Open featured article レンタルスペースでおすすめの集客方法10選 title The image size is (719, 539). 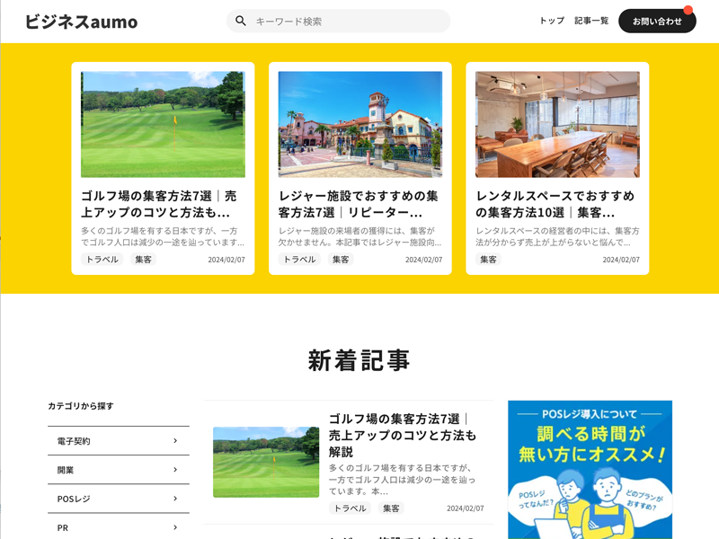coord(555,204)
